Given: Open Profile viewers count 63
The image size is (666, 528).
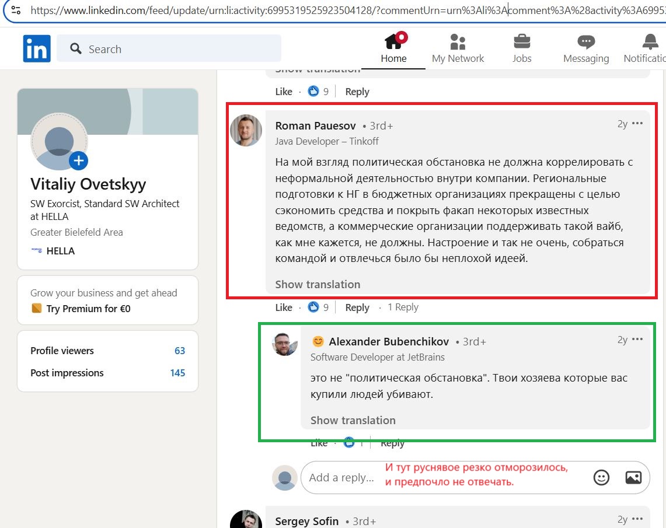Looking at the screenshot, I should point(180,351).
